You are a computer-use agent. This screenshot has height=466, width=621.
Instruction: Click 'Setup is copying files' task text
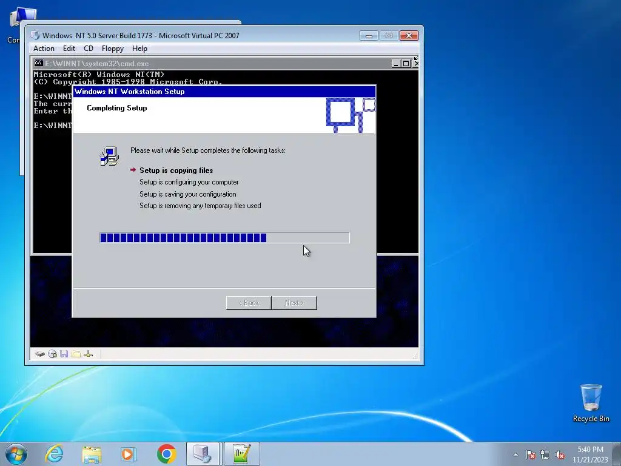176,171
